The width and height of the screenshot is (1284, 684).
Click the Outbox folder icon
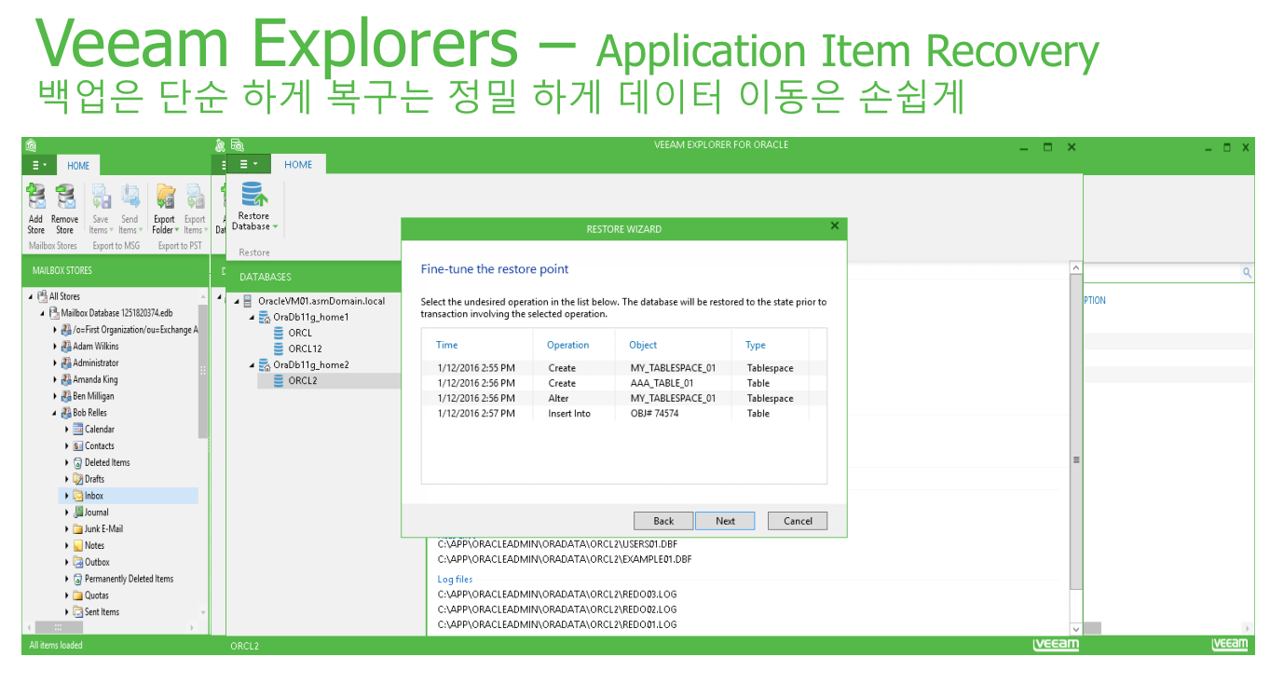[x=78, y=563]
